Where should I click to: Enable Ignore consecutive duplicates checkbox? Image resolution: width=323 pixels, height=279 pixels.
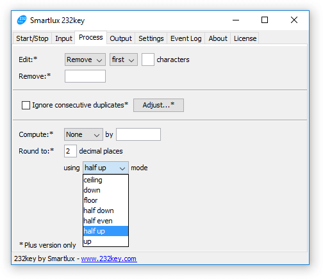(x=26, y=105)
